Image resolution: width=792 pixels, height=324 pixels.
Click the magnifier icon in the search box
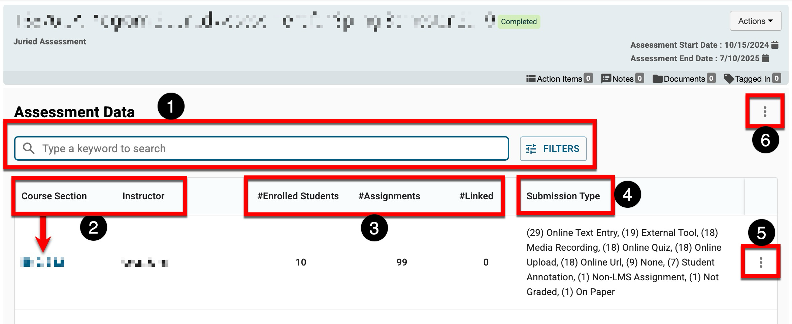(x=29, y=149)
